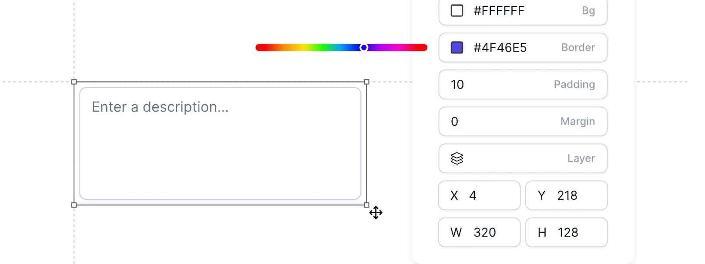Click the bottom-left resize handle

[x=74, y=205]
